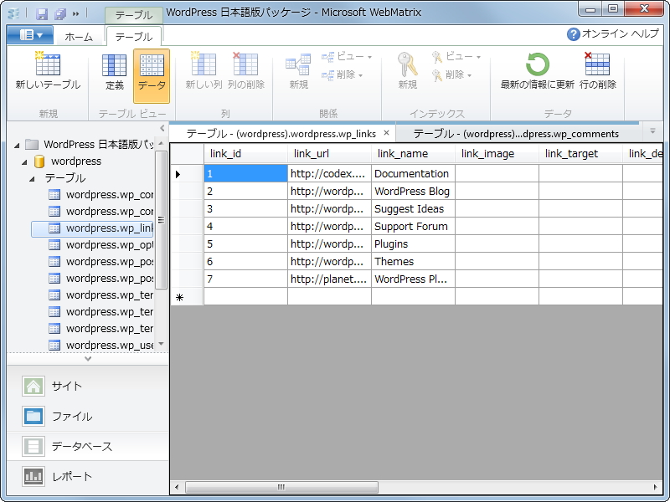Image resolution: width=670 pixels, height=502 pixels.
Task: Click the 行の削除 (Delete Row) icon
Action: [595, 74]
